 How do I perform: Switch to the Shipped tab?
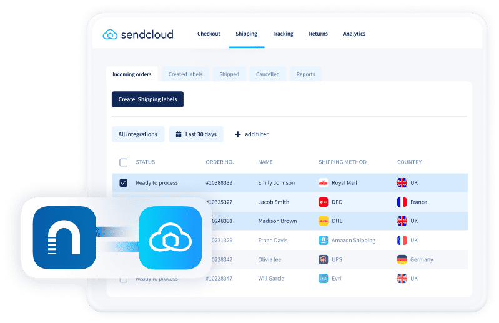coord(229,74)
